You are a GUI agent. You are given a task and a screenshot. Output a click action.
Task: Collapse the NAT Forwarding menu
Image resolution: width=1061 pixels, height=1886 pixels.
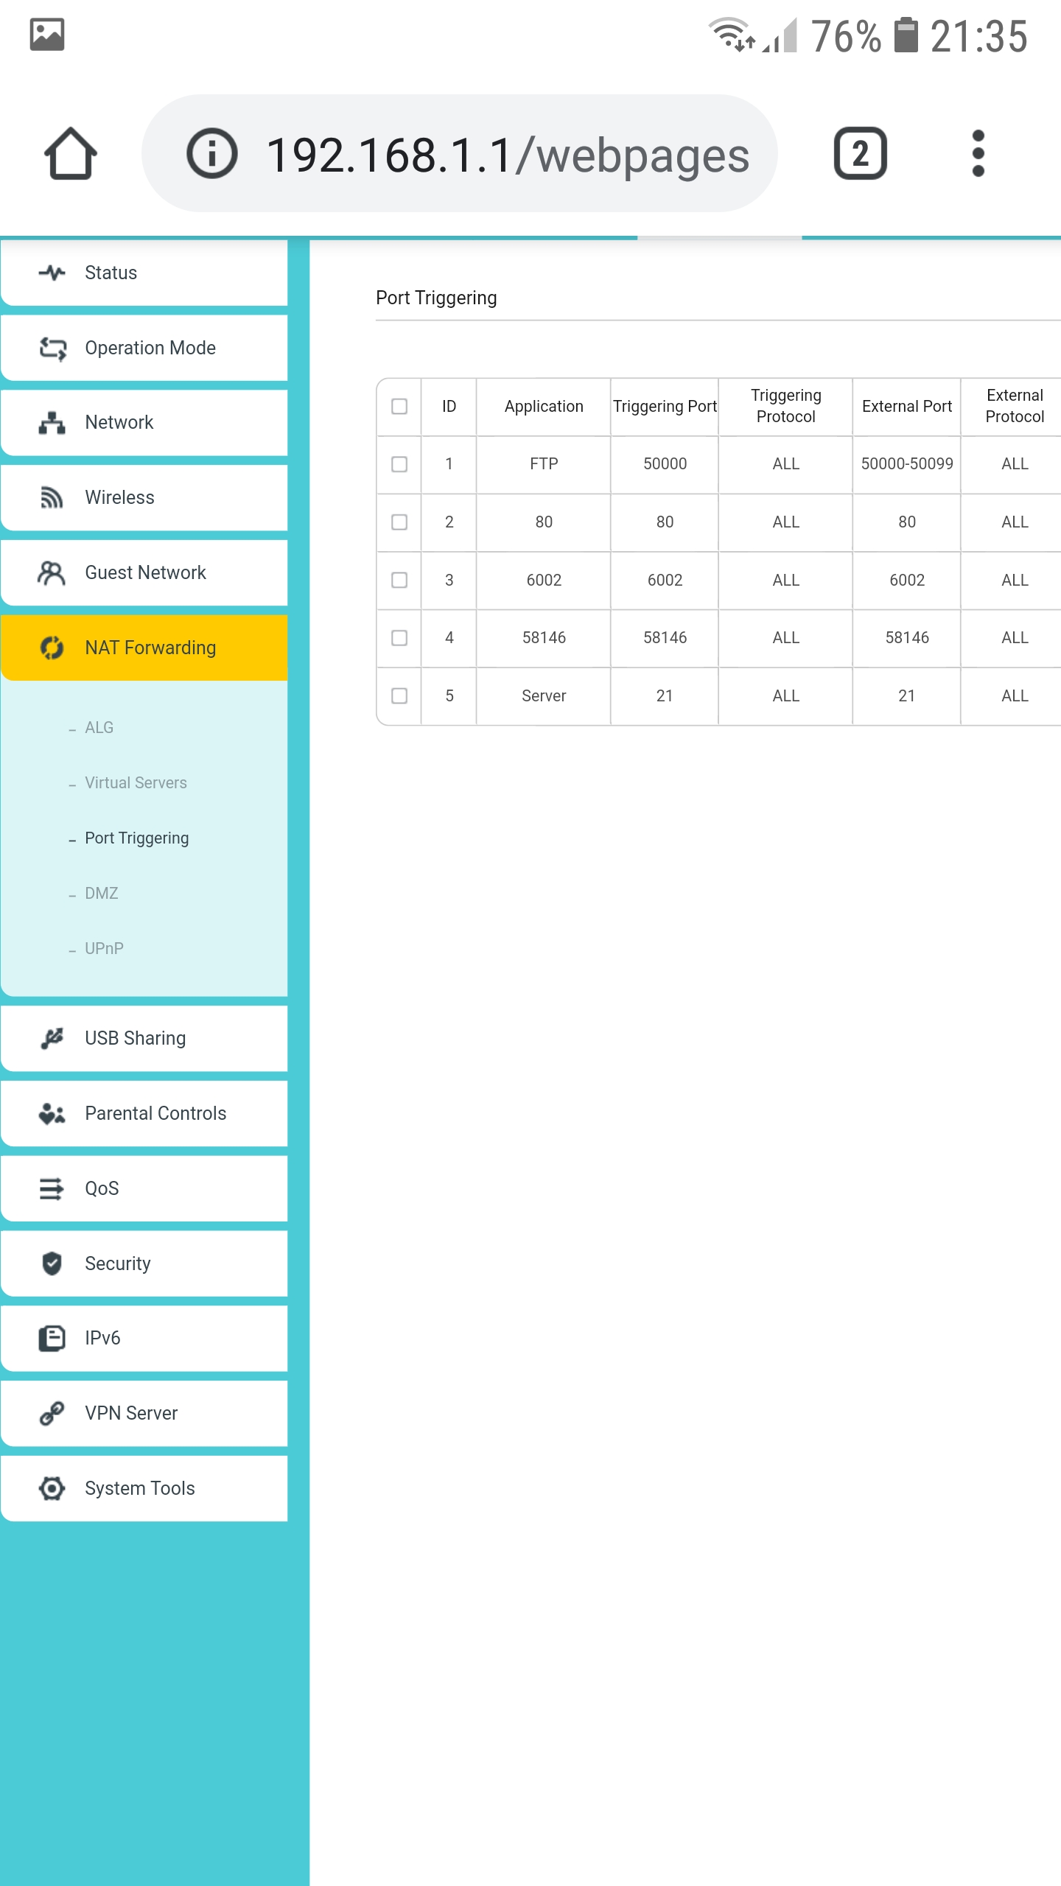144,648
